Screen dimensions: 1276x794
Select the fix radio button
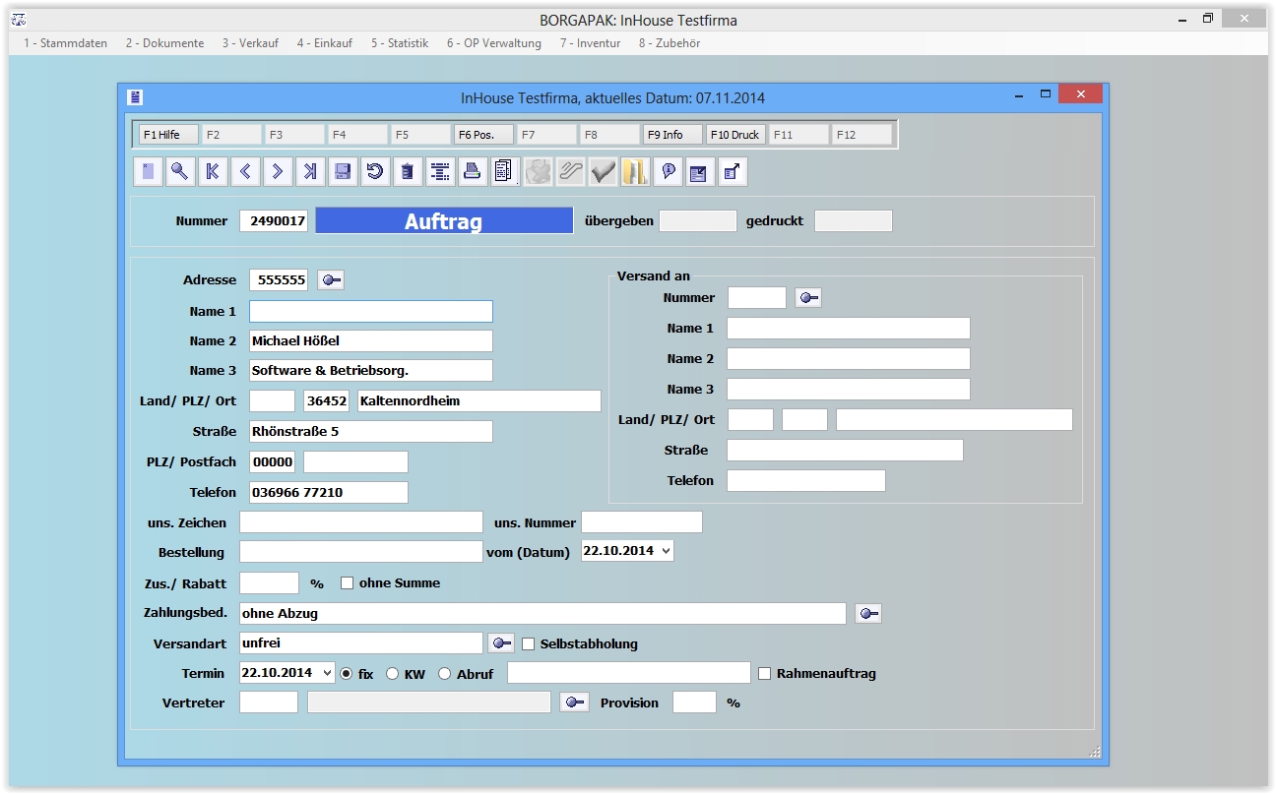346,674
